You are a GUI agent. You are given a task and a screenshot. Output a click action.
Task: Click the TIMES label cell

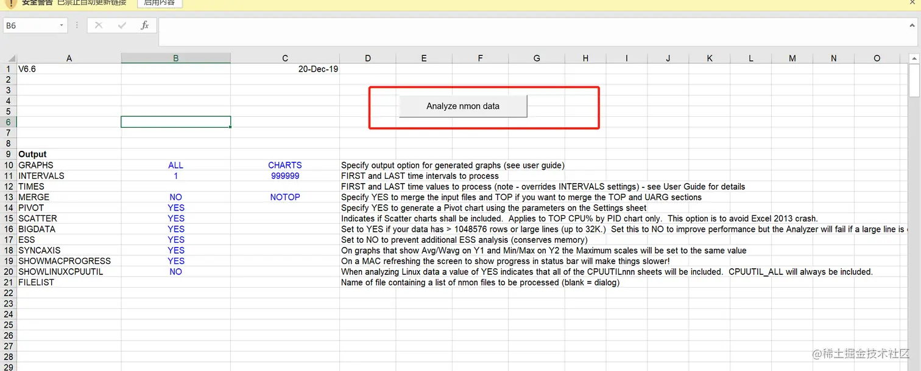pos(69,187)
